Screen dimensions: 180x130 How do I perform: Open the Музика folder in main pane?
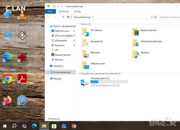141,54
